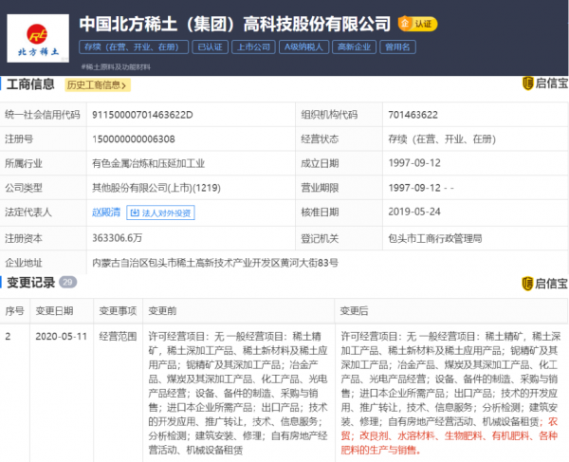569x462 pixels.
Task: Click the 变更事项 column header
Action: coord(118,310)
